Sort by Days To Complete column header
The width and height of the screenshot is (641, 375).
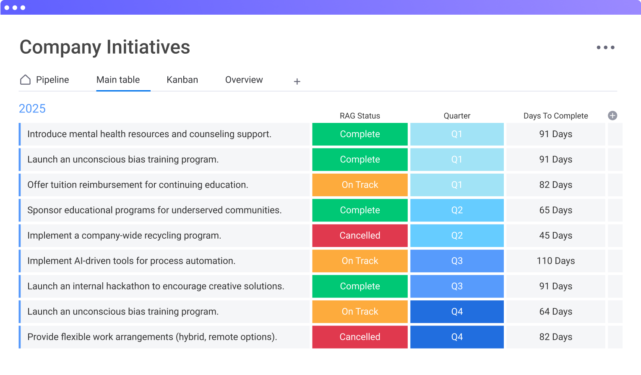click(555, 116)
